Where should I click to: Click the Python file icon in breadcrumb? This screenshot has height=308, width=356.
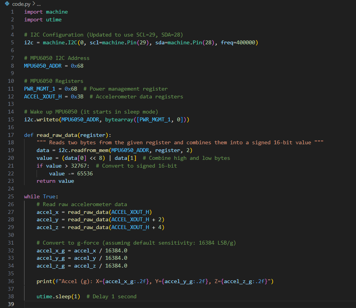(7, 4)
